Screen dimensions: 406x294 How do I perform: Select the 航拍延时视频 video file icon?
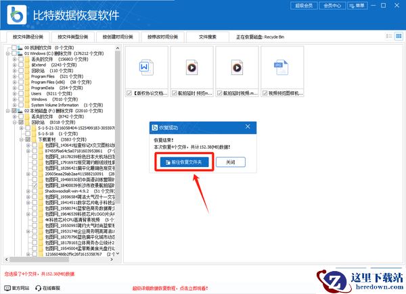pyautogui.click(x=238, y=68)
